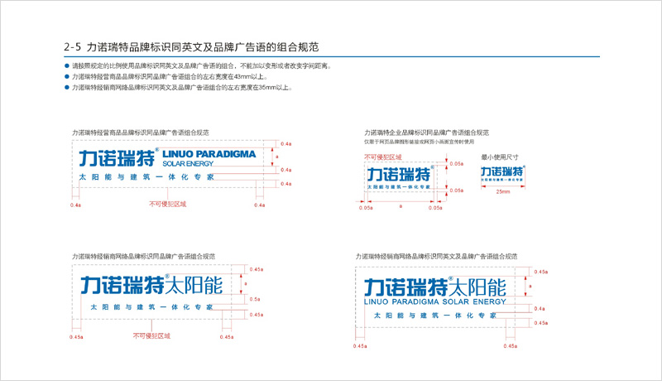Select caption '力诺瑞特企业品牌标识同品牌广告语组合规范'
Viewport: 662px width, 381px height.
[x=426, y=133]
